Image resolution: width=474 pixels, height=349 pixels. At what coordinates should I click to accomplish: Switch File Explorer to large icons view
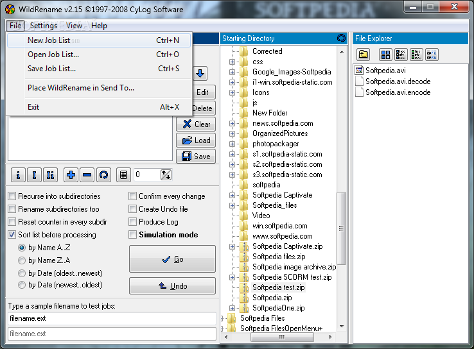(x=385, y=55)
